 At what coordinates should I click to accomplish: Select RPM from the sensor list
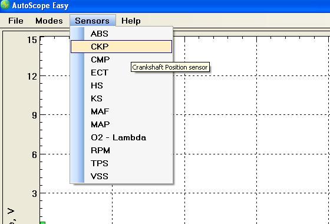coord(121,150)
